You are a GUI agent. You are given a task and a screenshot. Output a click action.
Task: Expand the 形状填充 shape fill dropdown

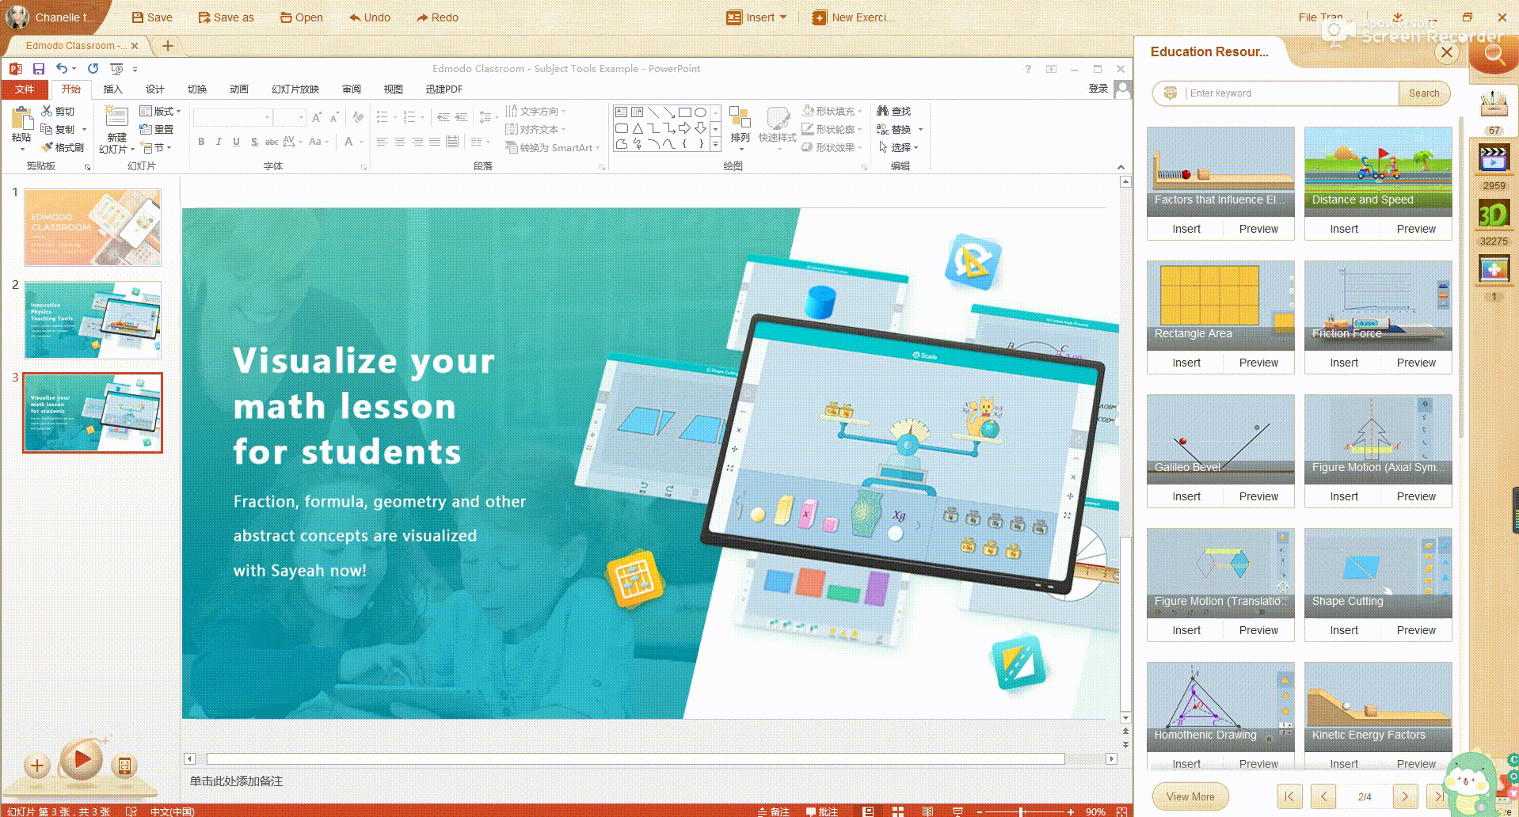click(832, 111)
